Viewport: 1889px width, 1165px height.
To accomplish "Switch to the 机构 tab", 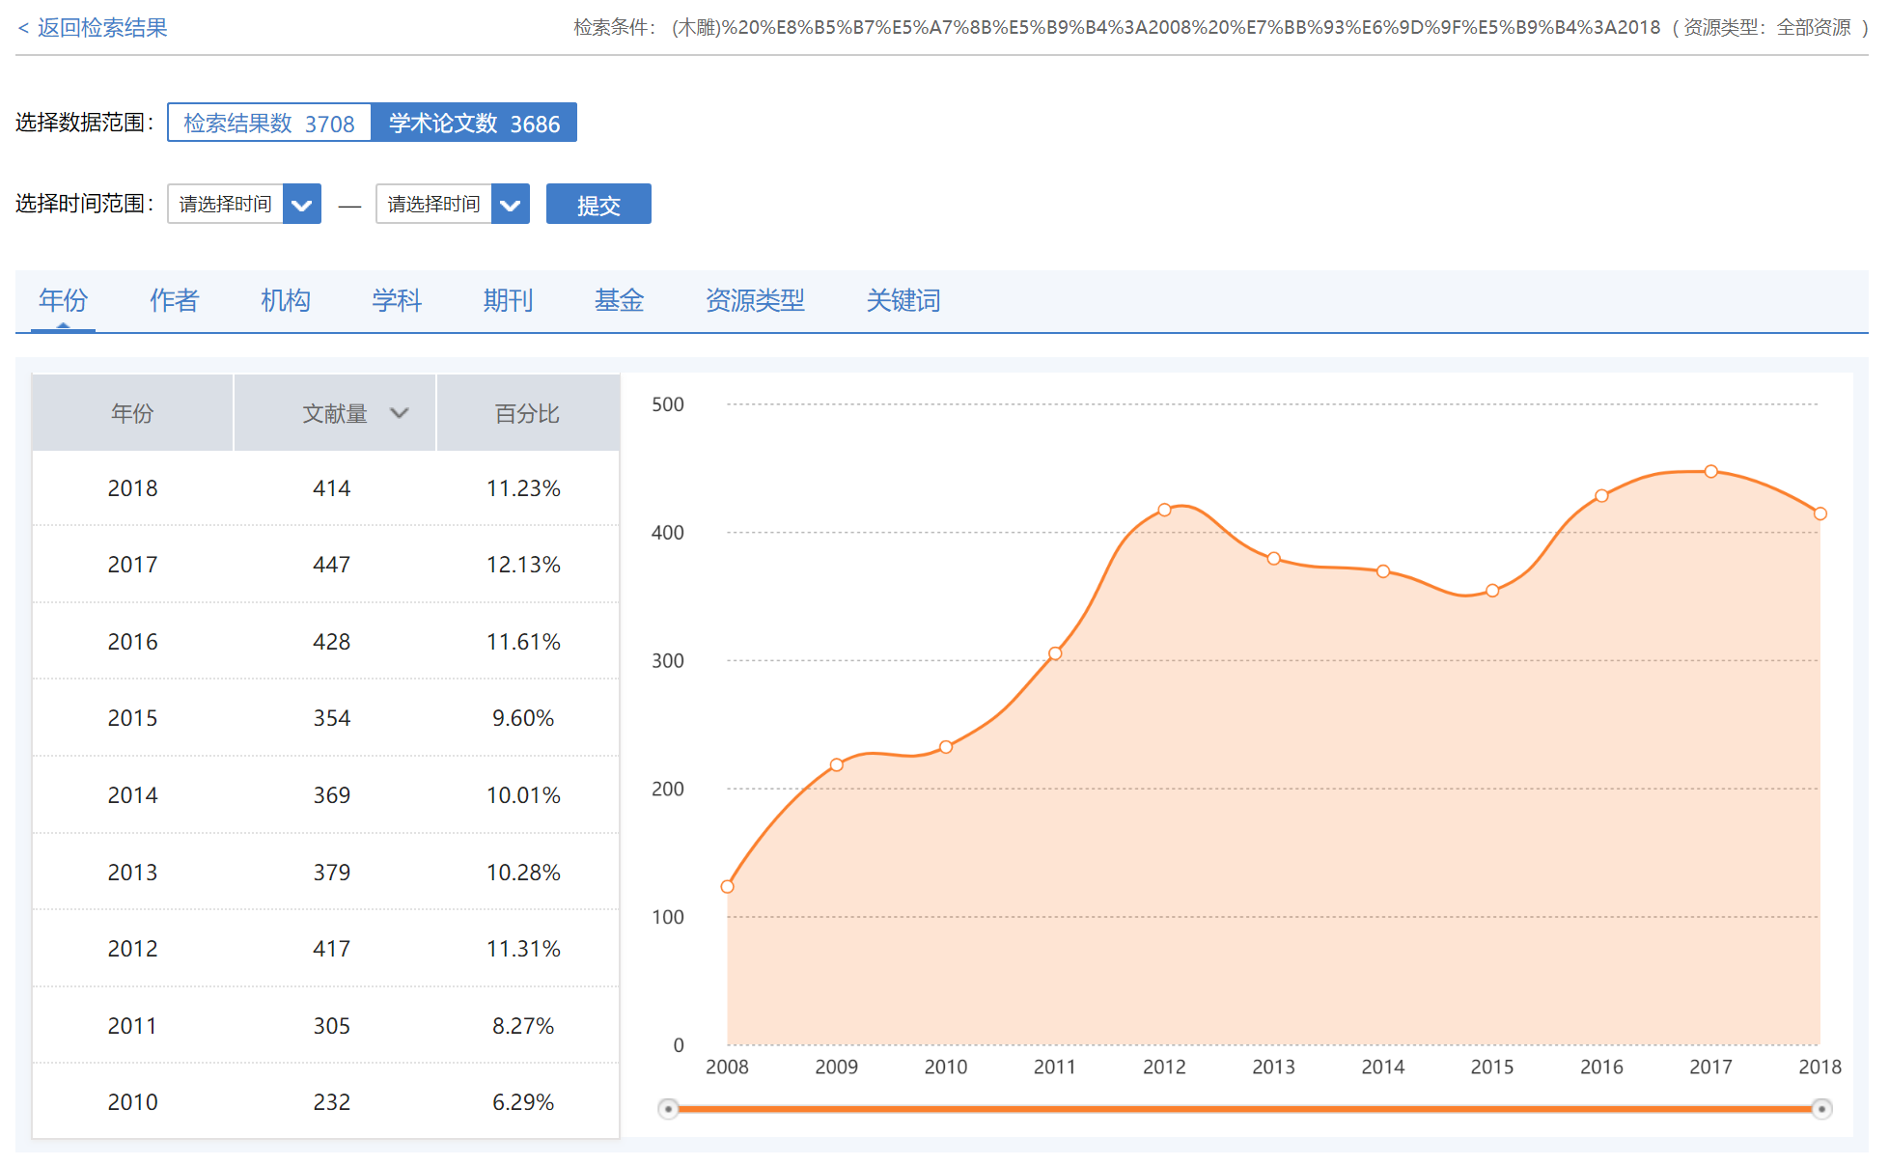I will pos(285,301).
